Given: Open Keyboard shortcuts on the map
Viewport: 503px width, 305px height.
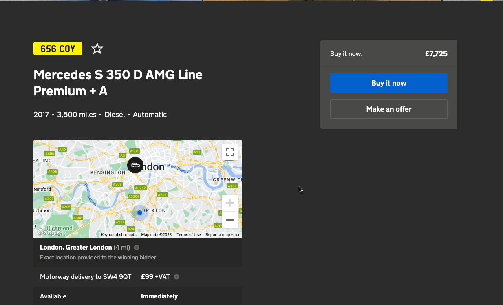Looking at the screenshot, I should coord(119,235).
